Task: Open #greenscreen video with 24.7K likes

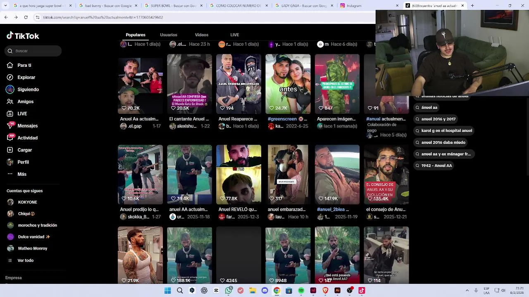Action: coord(288,84)
